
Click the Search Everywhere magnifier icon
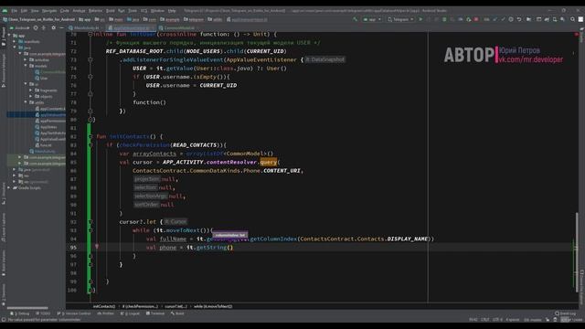[572, 19]
